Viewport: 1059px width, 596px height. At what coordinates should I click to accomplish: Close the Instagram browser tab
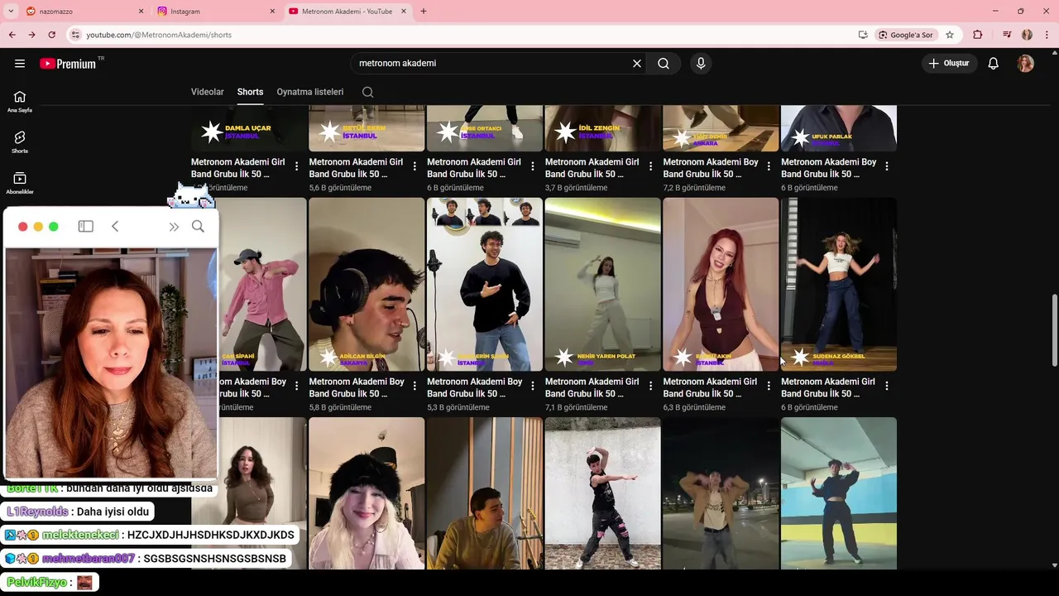point(272,12)
